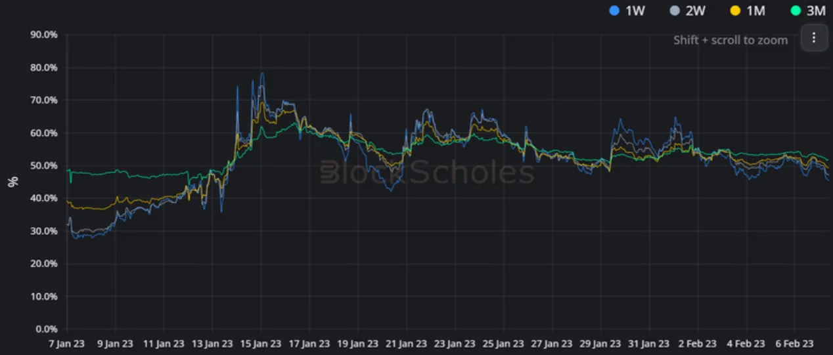Click the 70.0% y-axis label
Screen dimensions: 833x355
(44, 100)
